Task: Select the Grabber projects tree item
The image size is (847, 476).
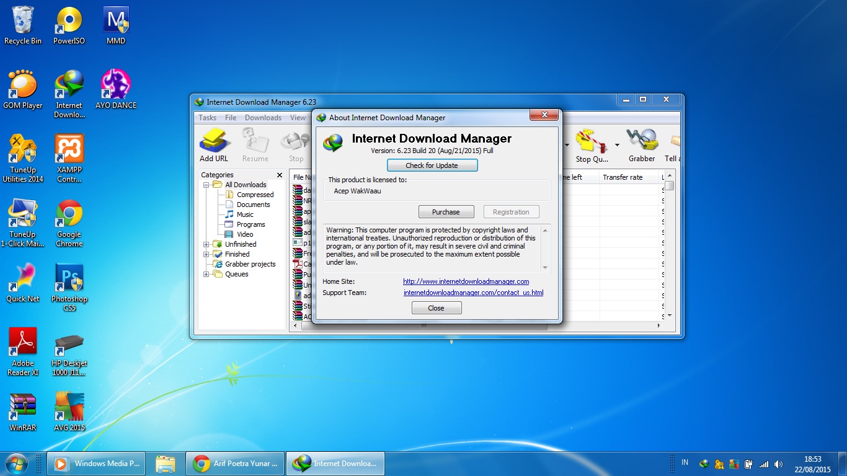Action: pos(250,264)
